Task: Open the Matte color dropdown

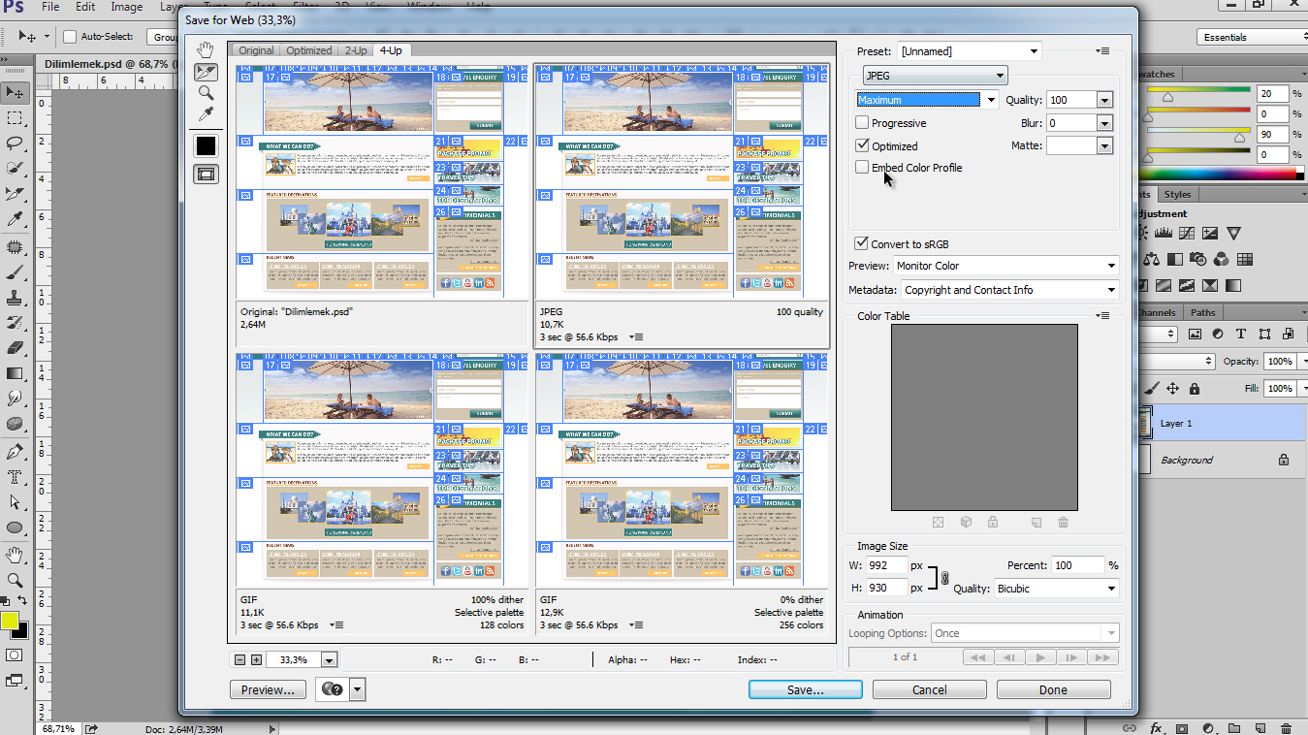Action: [1103, 145]
